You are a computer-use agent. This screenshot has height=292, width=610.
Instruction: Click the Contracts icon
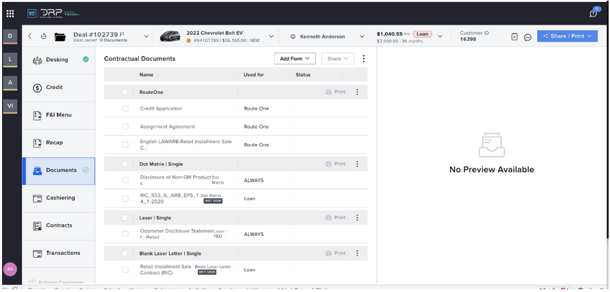(x=37, y=226)
